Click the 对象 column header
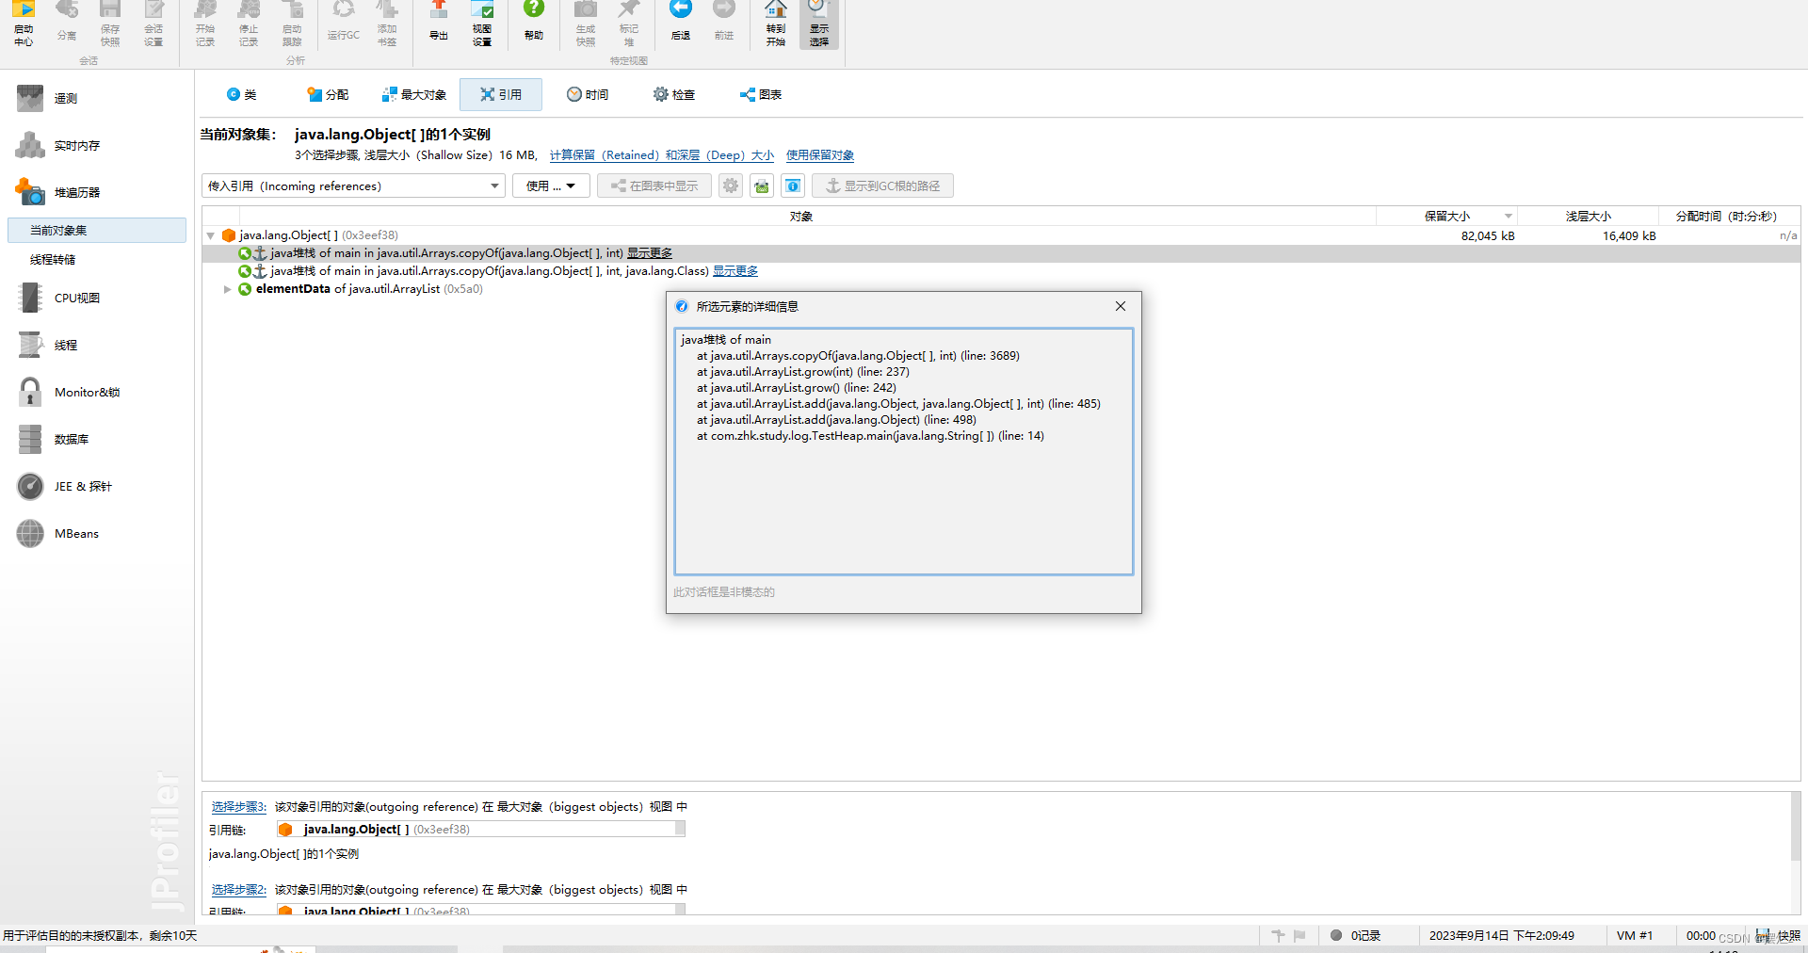This screenshot has width=1808, height=953. (800, 216)
